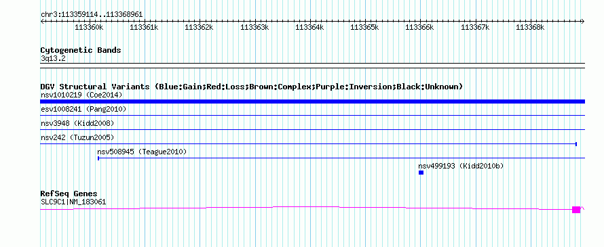Click the 113368k ruler tick label
This screenshot has height=247, width=604.
pyautogui.click(x=531, y=27)
